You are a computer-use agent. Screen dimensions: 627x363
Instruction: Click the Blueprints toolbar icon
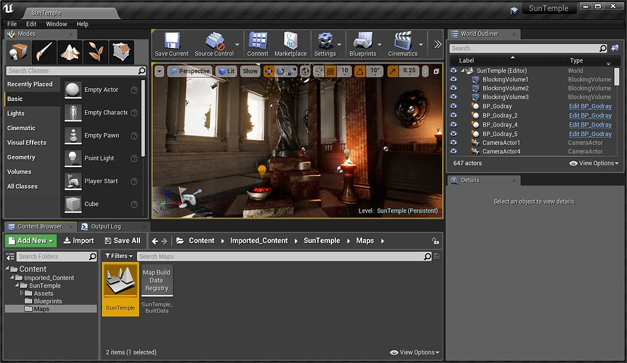tap(363, 41)
